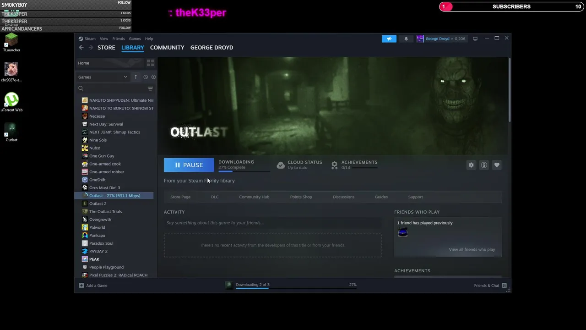The image size is (586, 330).
Task: Open the View menu
Action: (104, 38)
